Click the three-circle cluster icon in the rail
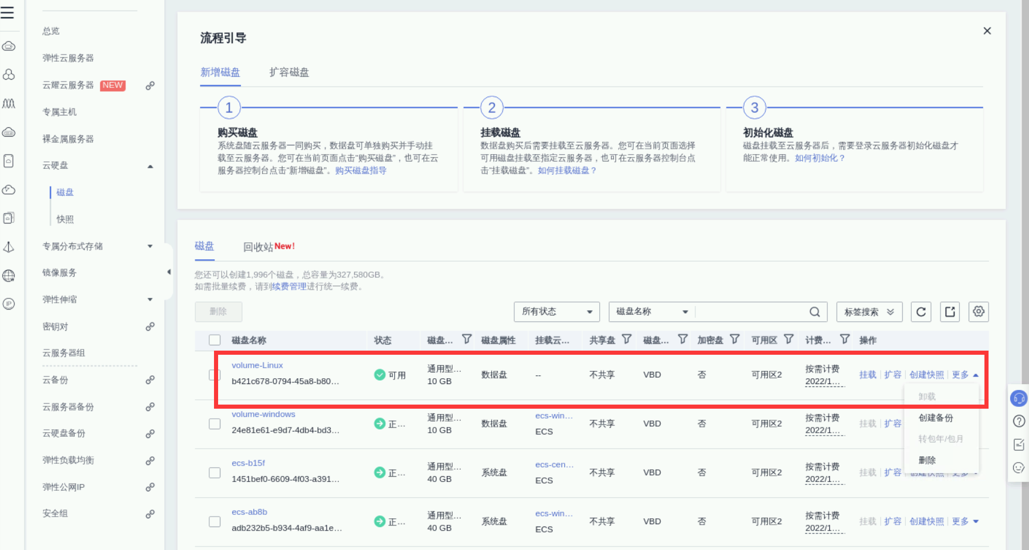The image size is (1029, 550). (x=9, y=74)
